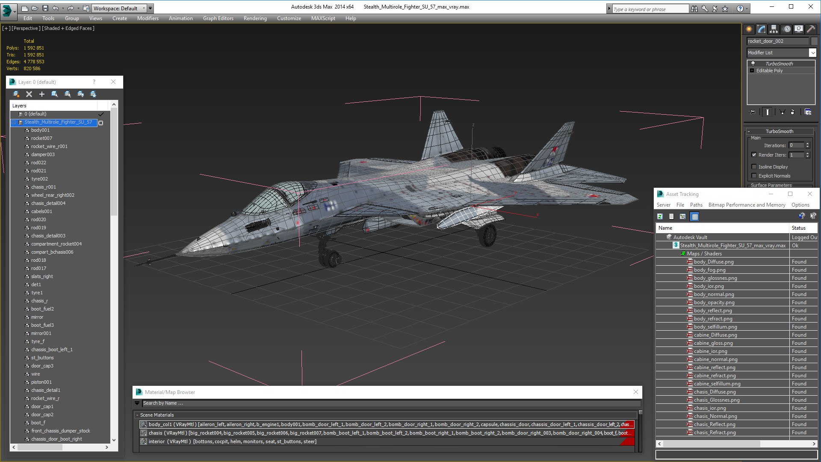Click the Redo arrow icon
The width and height of the screenshot is (821, 462).
tap(71, 8)
